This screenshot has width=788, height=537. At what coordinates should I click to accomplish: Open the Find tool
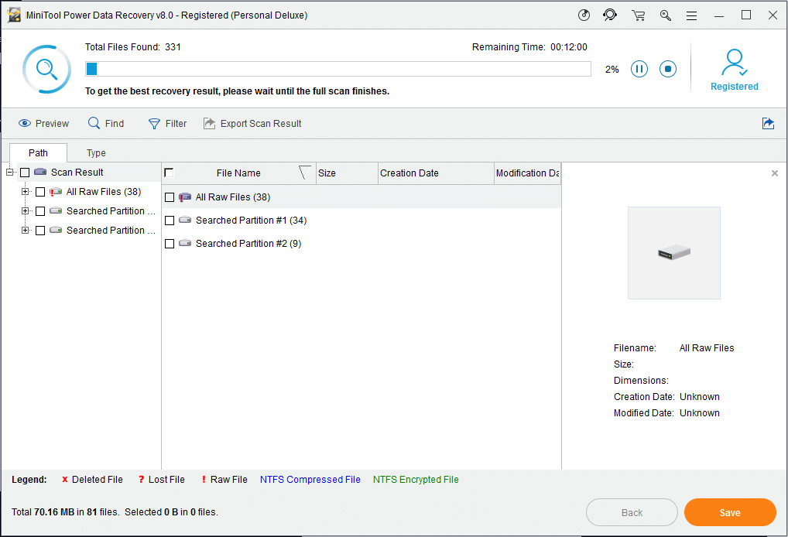(x=106, y=124)
